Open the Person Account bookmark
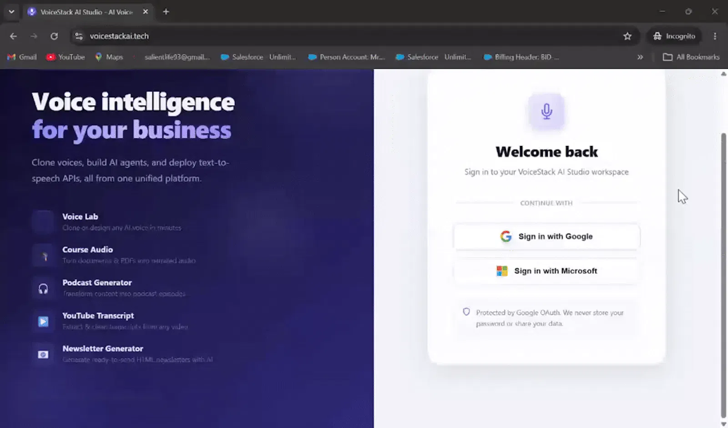728x428 pixels. click(x=346, y=57)
